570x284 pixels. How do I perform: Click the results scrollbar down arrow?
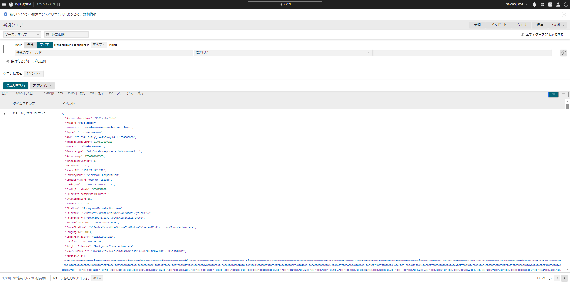(567, 270)
